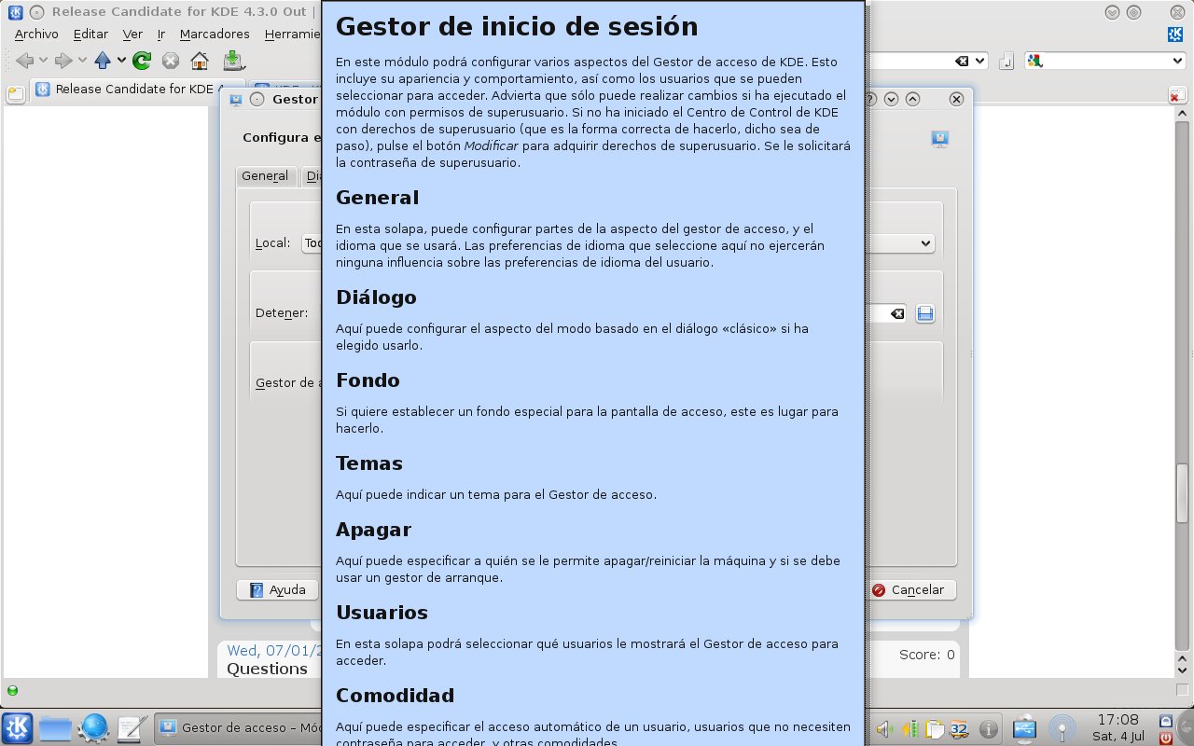The image size is (1194, 746).
Task: Expand the up-level dropdown arrow
Action: [x=121, y=61]
